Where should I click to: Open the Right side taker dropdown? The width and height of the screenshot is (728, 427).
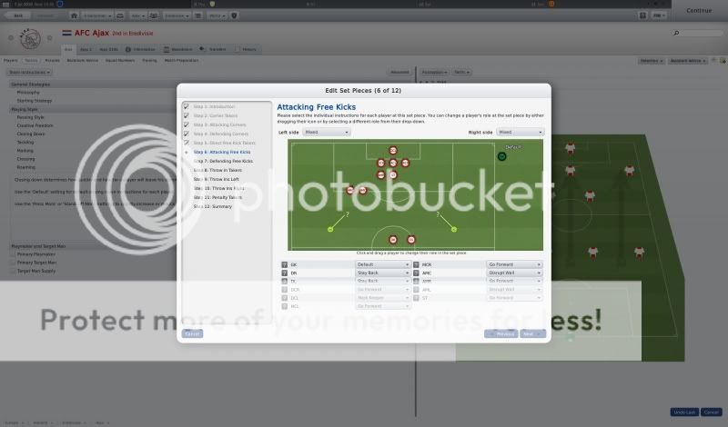(x=520, y=133)
